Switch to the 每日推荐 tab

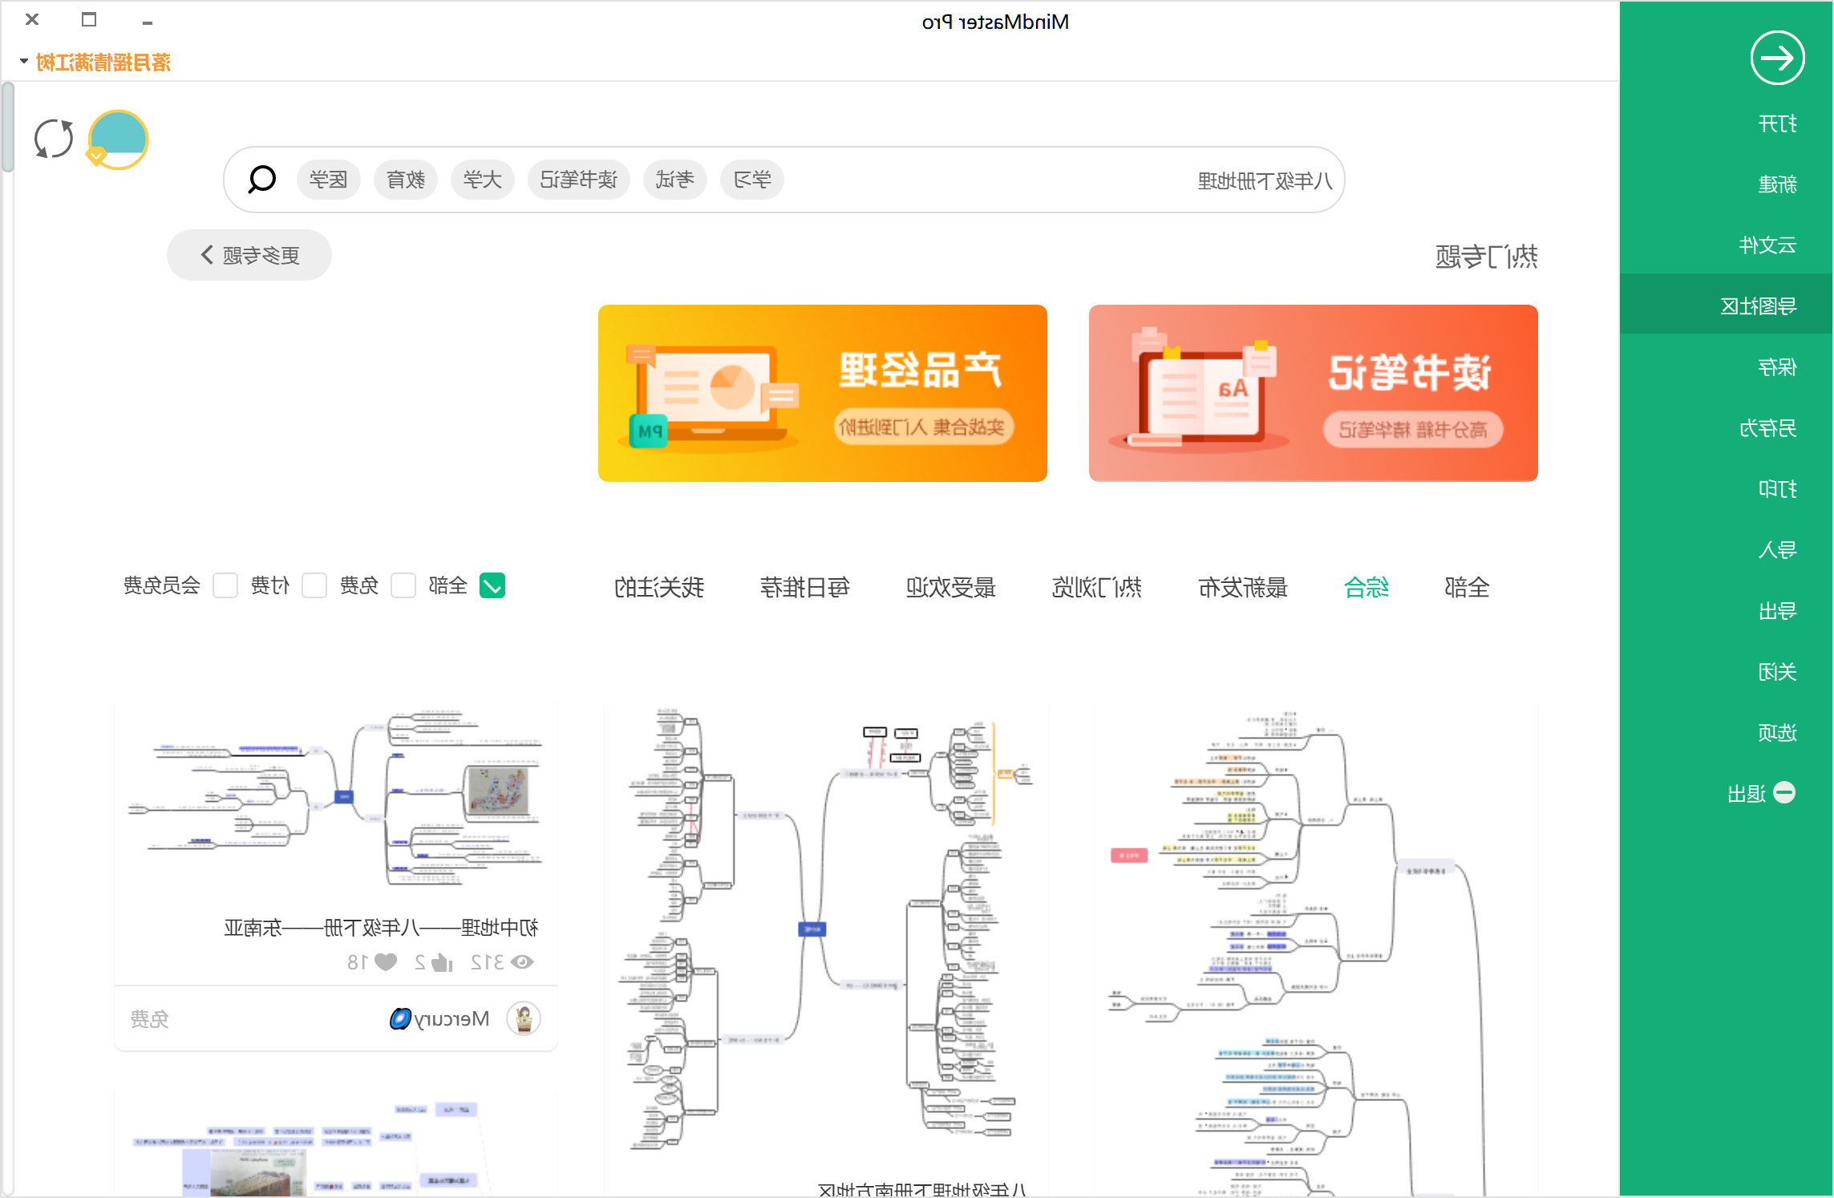point(805,588)
